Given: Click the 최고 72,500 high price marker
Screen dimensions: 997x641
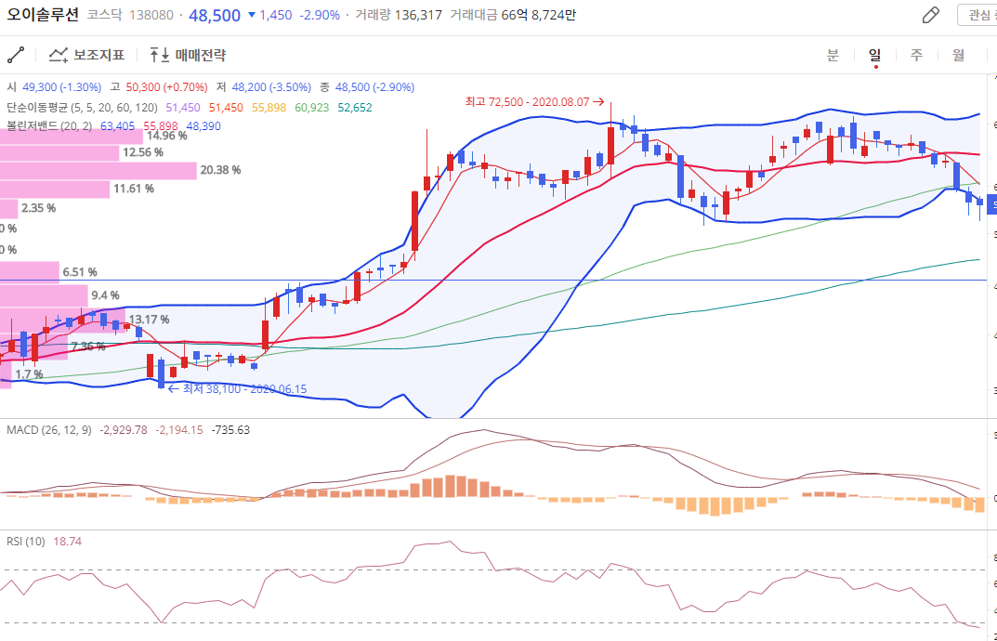Looking at the screenshot, I should point(534,102).
